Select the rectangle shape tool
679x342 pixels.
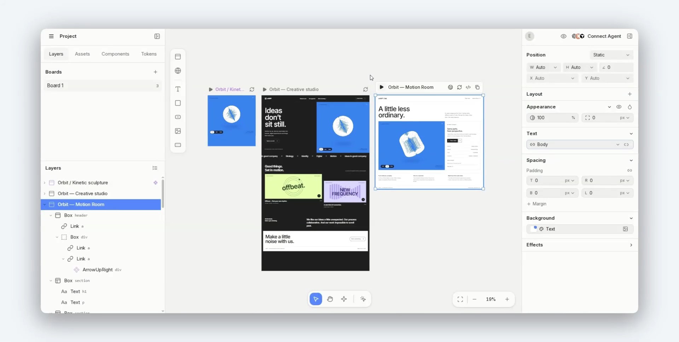click(178, 103)
